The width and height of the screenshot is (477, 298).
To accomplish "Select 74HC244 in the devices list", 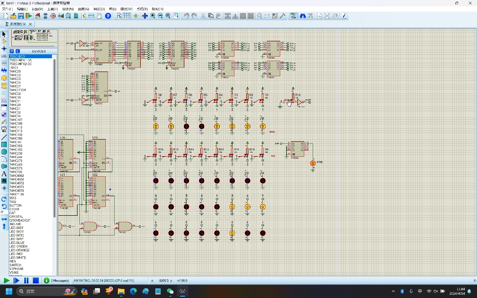I will [x=16, y=157].
